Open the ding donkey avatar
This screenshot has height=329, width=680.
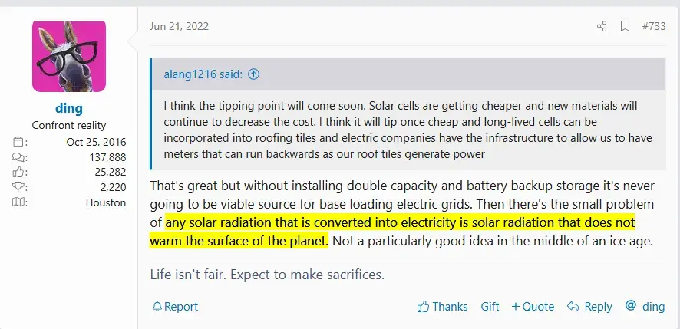(x=69, y=58)
